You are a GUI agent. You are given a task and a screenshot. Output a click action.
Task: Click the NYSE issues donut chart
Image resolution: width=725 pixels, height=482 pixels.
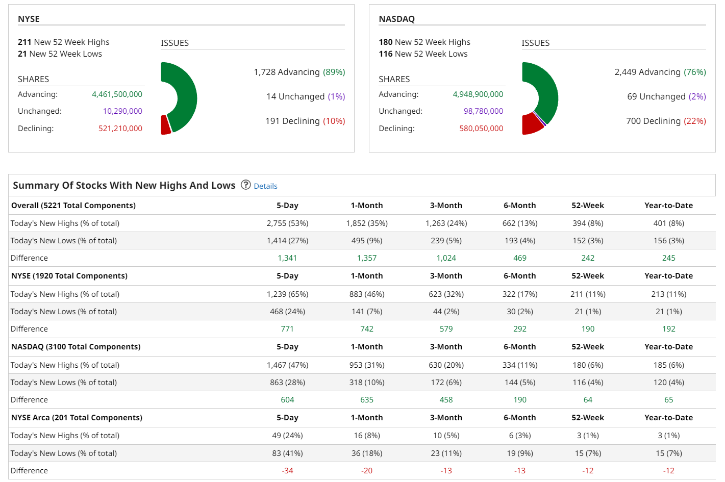[179, 98]
